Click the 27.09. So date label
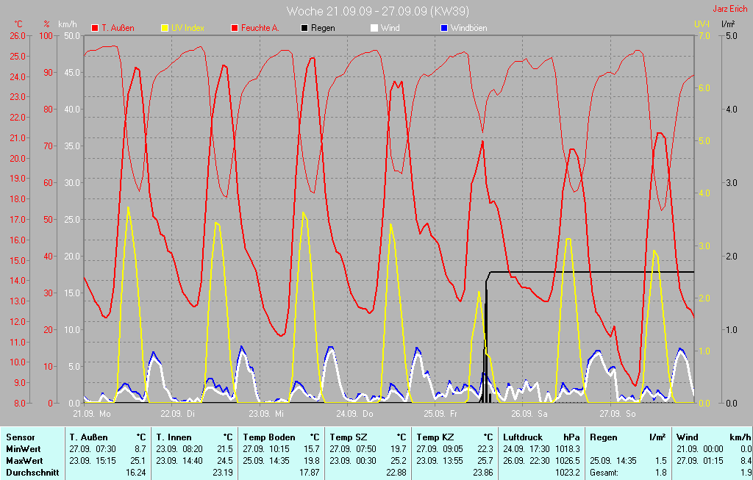The width and height of the screenshot is (753, 480). coord(618,413)
